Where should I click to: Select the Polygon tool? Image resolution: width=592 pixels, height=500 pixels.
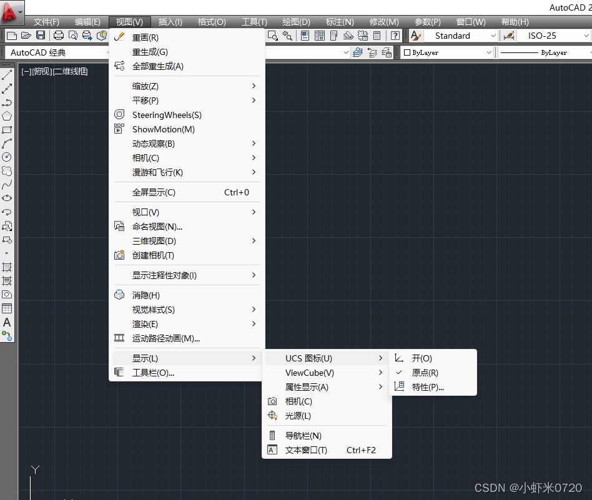pyautogui.click(x=7, y=116)
